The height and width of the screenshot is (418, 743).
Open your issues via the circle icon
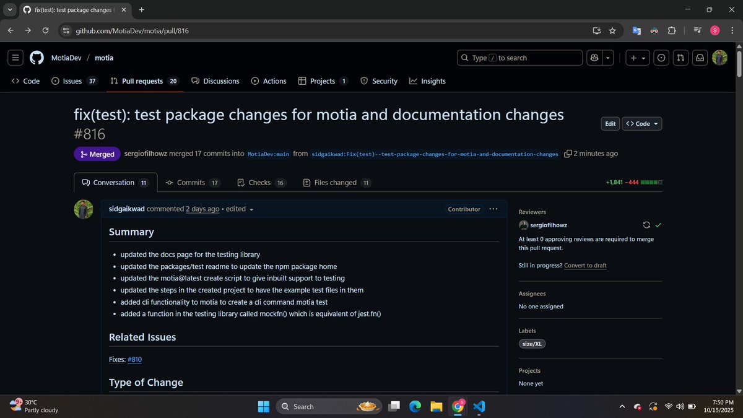point(662,58)
